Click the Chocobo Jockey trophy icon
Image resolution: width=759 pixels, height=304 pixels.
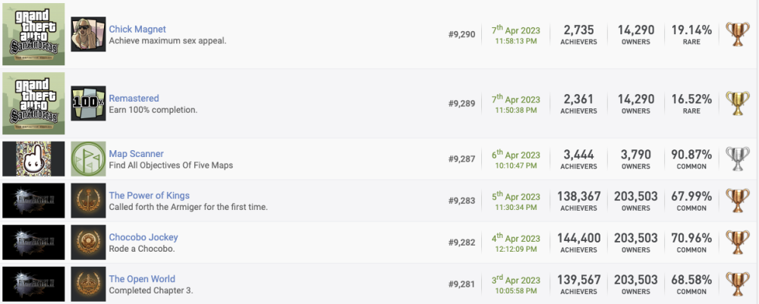(x=88, y=243)
